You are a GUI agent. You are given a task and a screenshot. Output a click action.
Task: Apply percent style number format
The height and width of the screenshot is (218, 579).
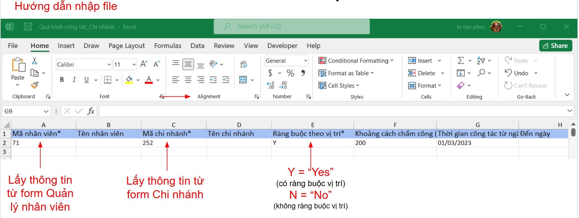[x=290, y=73]
